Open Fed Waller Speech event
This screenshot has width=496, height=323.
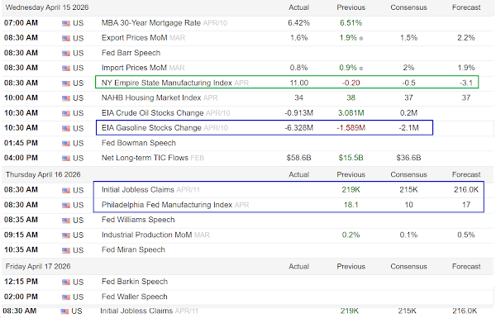pyautogui.click(x=134, y=297)
